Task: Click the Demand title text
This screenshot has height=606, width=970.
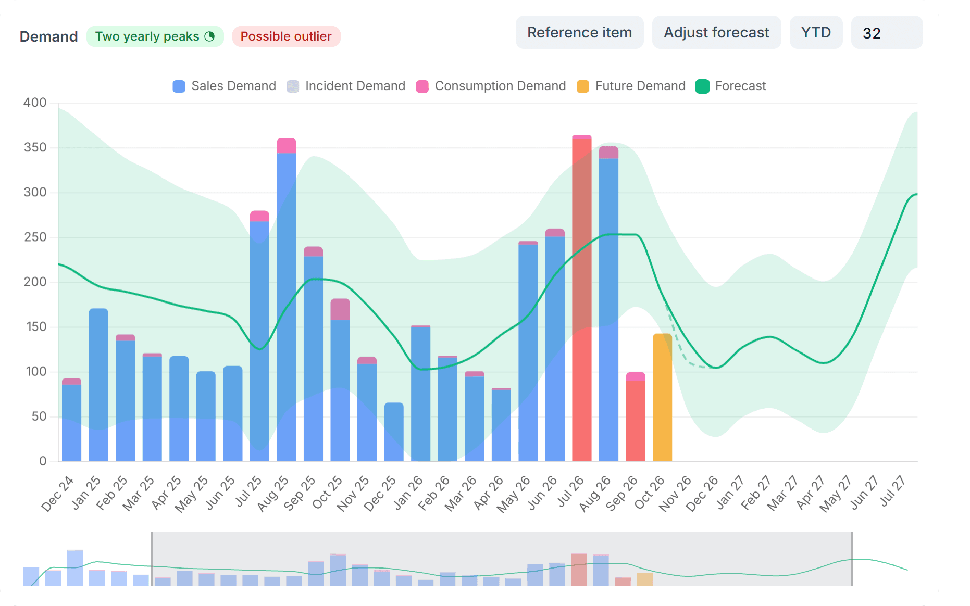Action: (49, 36)
